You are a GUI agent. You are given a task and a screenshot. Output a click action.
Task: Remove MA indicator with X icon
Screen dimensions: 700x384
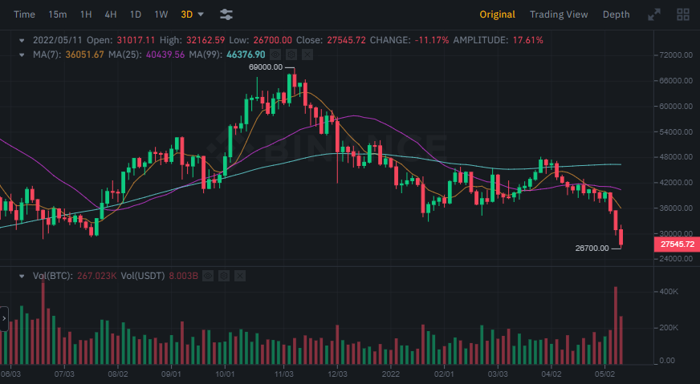pos(308,55)
